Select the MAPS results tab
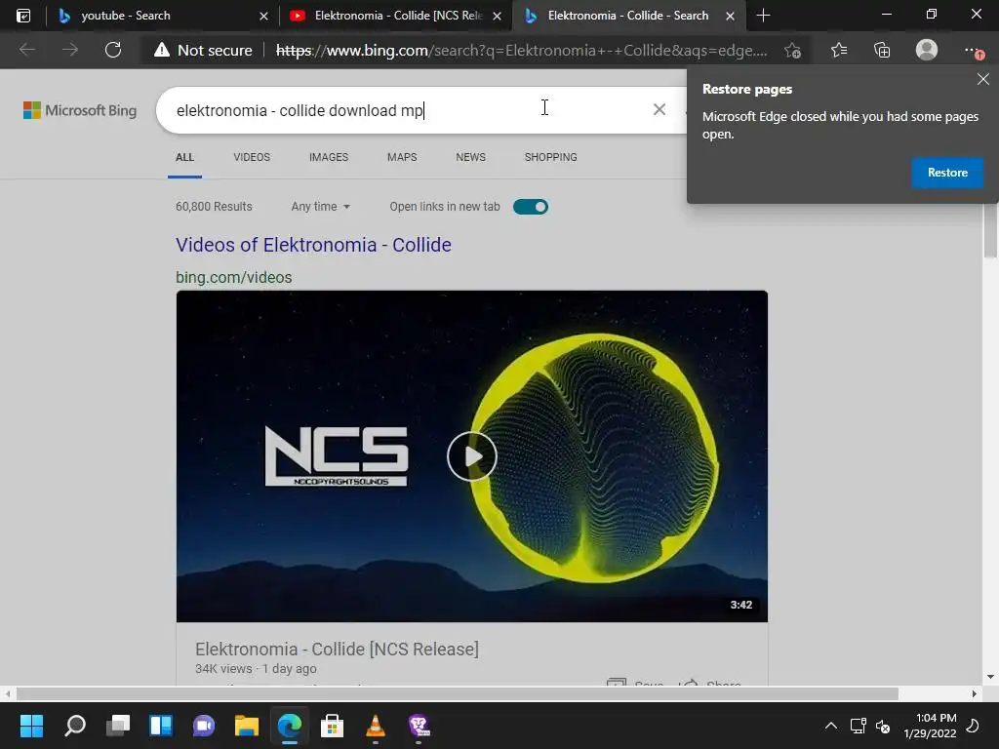The image size is (999, 749). tap(402, 157)
